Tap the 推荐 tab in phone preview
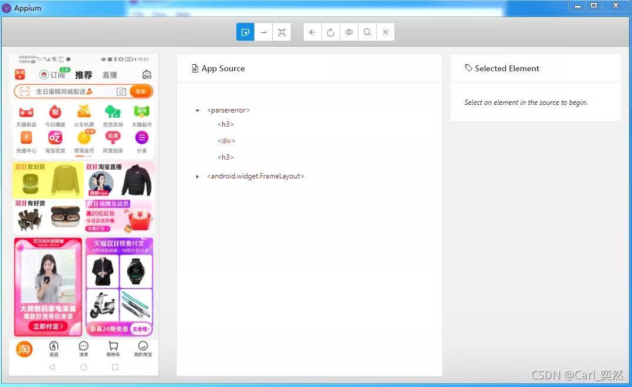Viewport: 632px width, 387px height. (84, 75)
